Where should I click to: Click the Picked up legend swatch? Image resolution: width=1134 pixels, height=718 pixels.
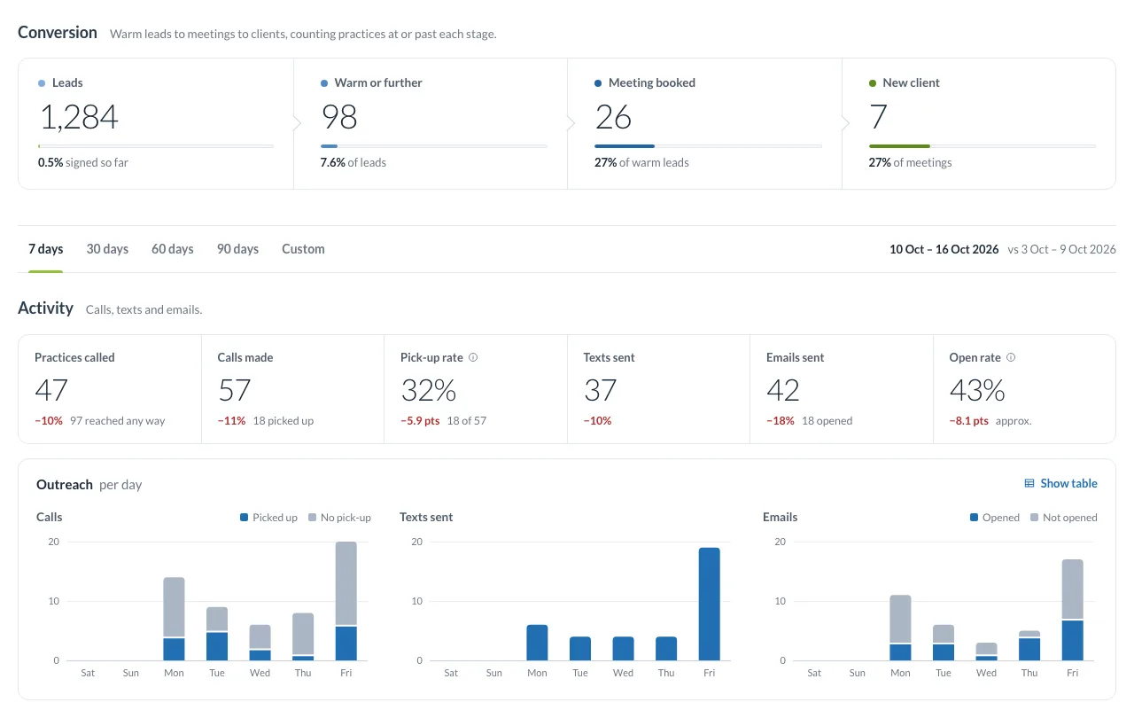tap(245, 518)
